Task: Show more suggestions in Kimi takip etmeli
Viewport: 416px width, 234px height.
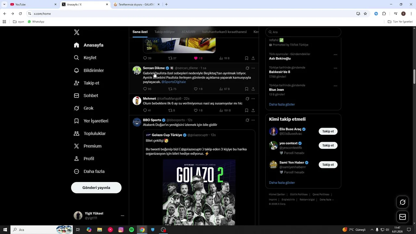Action: [x=282, y=183]
